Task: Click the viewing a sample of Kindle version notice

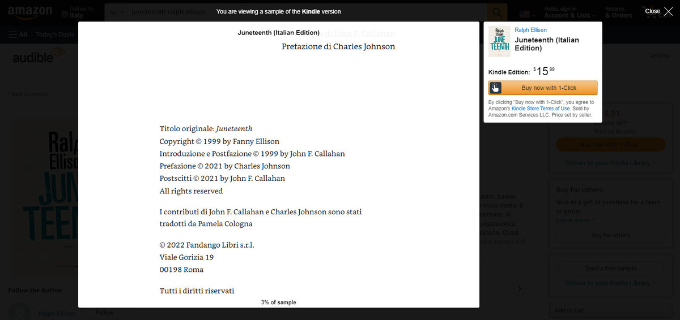Action: click(x=278, y=11)
